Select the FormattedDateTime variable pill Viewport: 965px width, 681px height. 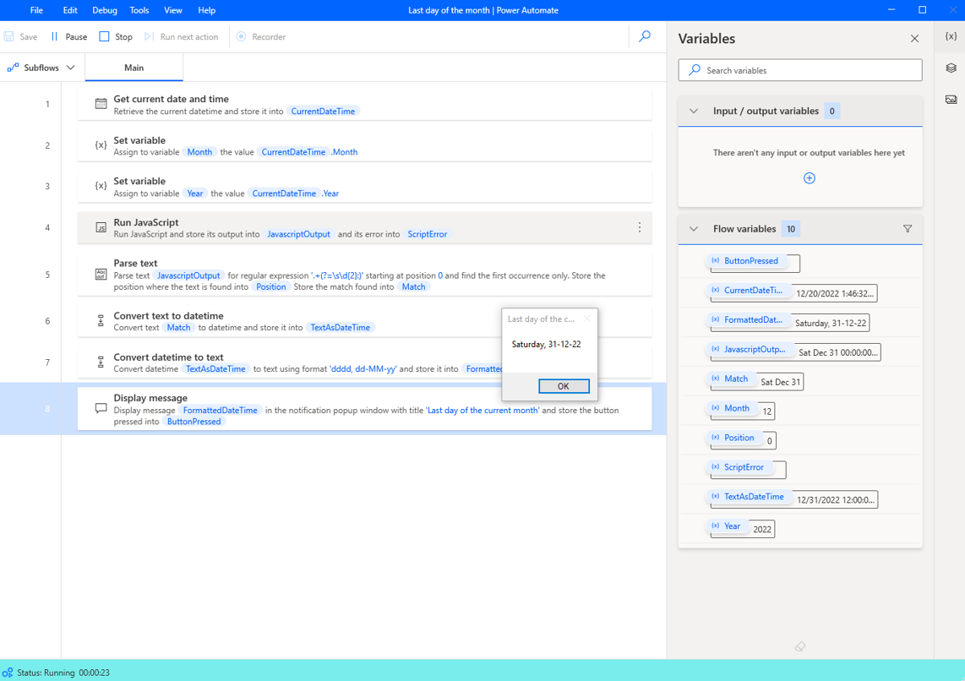[749, 322]
